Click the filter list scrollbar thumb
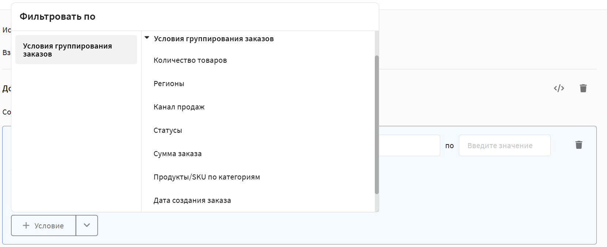This screenshot has width=607, height=247. click(x=377, y=124)
